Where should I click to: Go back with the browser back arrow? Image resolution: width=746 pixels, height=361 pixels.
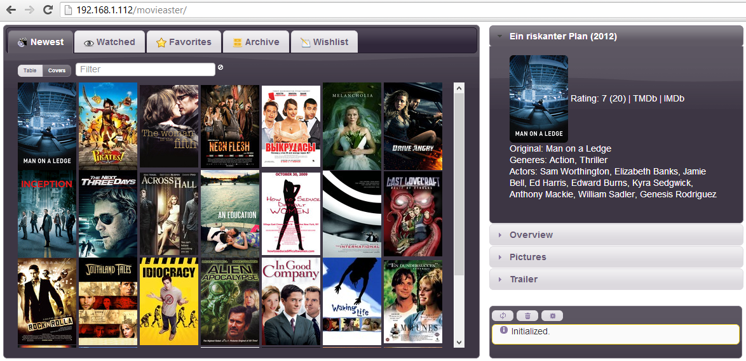tap(11, 10)
